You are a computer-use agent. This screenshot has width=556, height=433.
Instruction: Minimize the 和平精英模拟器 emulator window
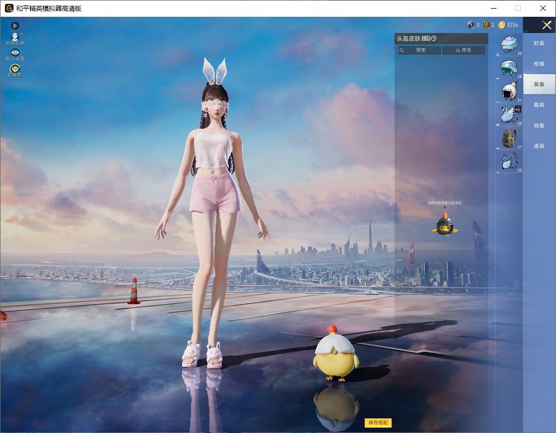[x=494, y=8]
